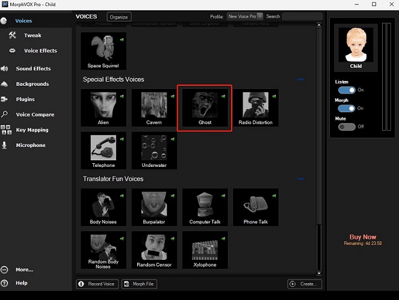
Task: Click the Record Voice button
Action: [97, 284]
